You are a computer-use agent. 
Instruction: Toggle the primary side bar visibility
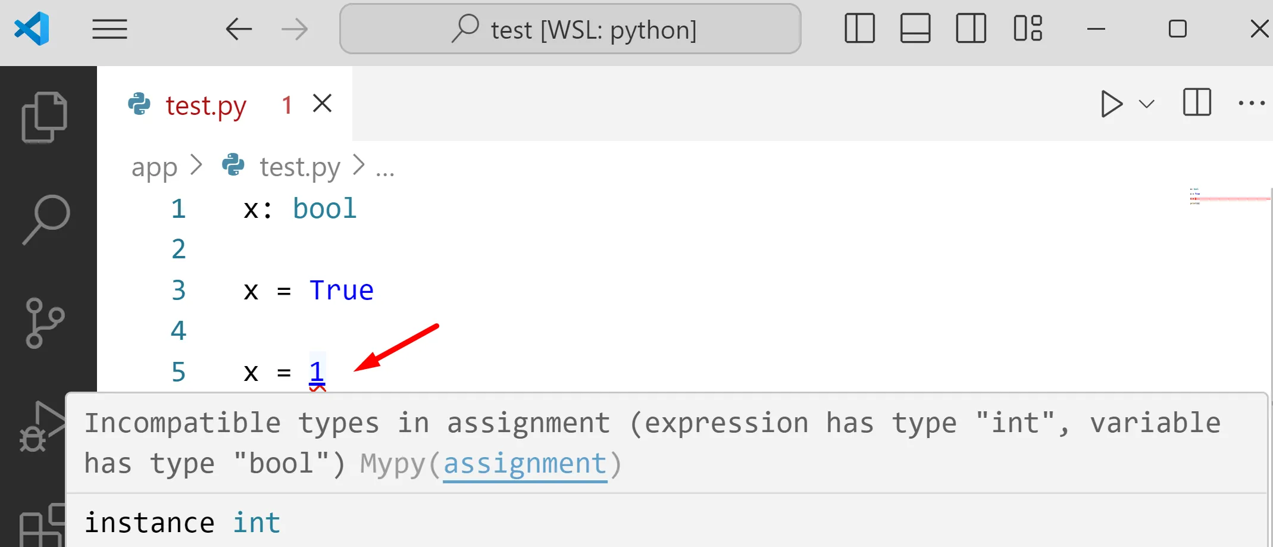859,29
